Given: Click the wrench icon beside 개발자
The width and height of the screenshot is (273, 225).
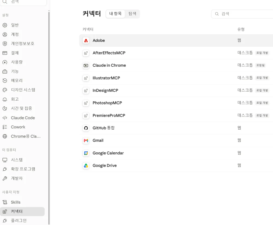Looking at the screenshot, I should (5, 178).
